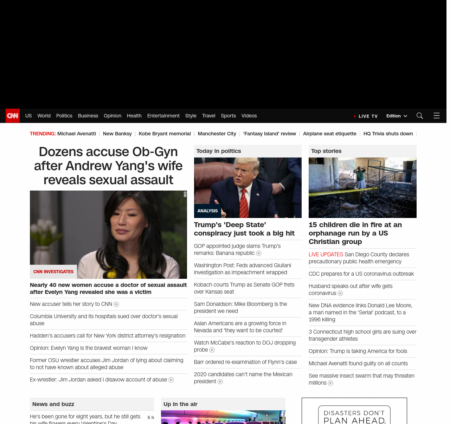
Task: Click play icon beside insect swarm story
Action: (x=330, y=383)
